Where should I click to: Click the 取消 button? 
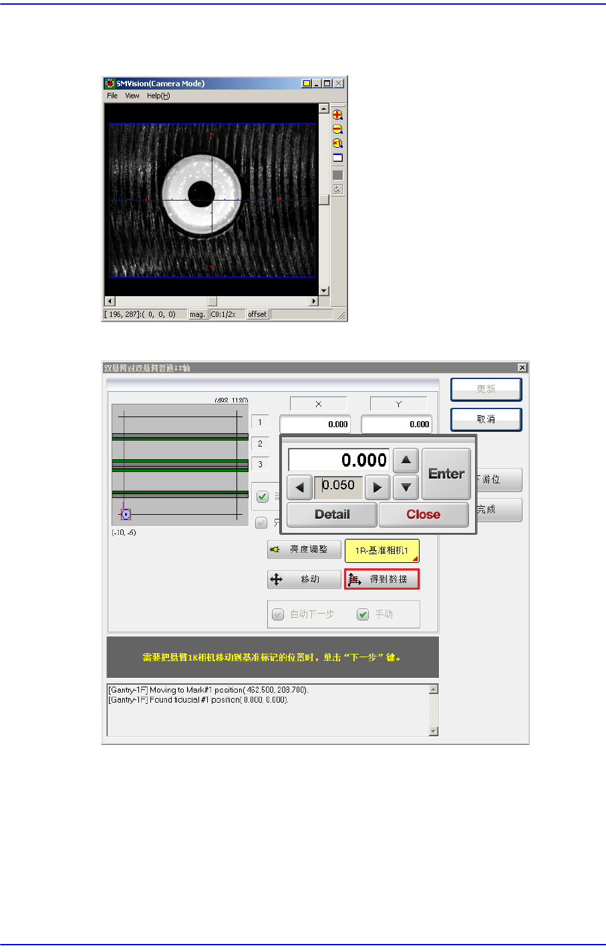click(x=486, y=419)
